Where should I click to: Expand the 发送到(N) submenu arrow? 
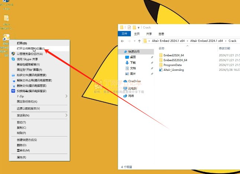pyautogui.click(x=66, y=115)
